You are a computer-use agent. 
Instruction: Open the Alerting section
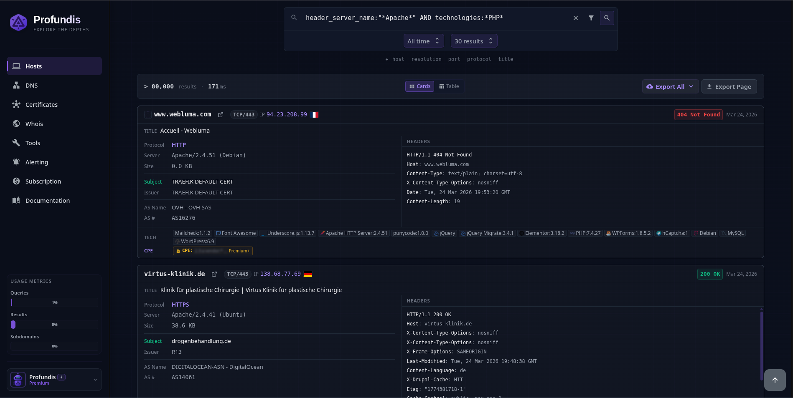coord(54,162)
